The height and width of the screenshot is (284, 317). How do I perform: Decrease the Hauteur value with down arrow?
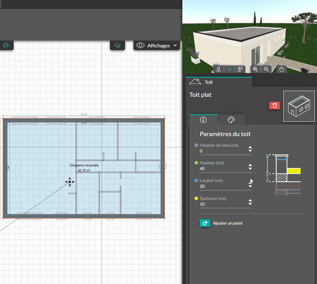pyautogui.click(x=250, y=169)
